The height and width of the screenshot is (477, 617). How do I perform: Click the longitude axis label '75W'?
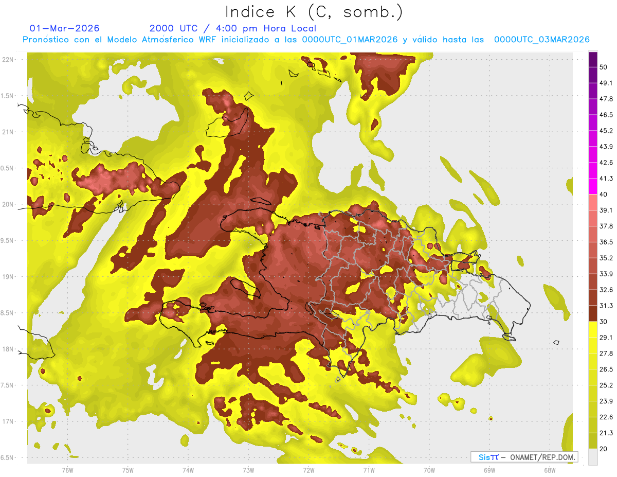pos(128,470)
